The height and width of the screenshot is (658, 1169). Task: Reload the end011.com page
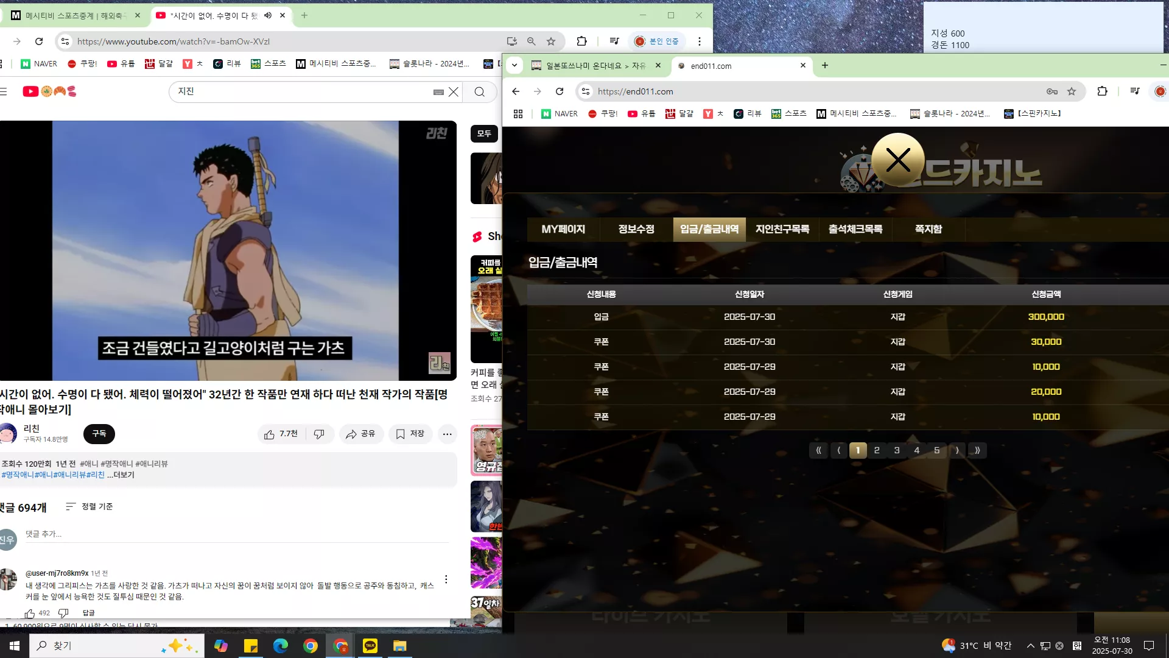pyautogui.click(x=560, y=91)
